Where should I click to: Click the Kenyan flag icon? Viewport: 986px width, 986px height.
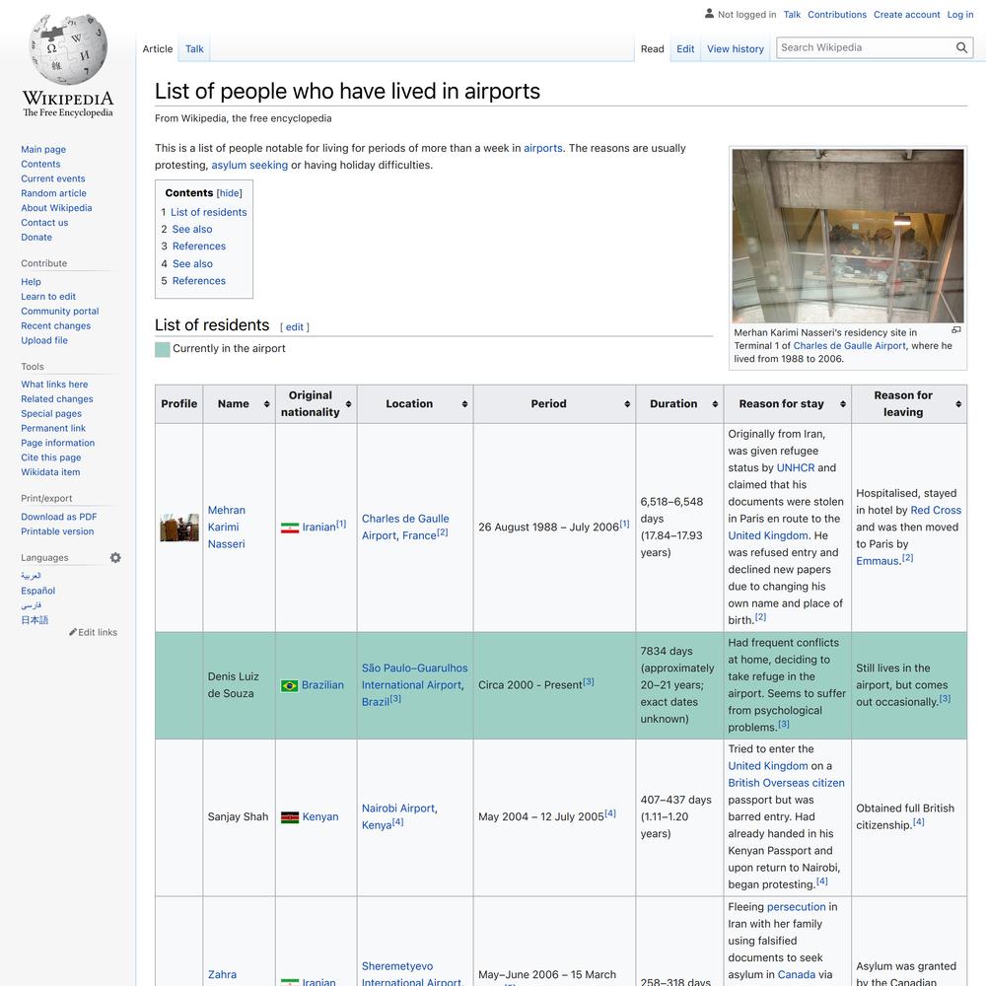[290, 816]
